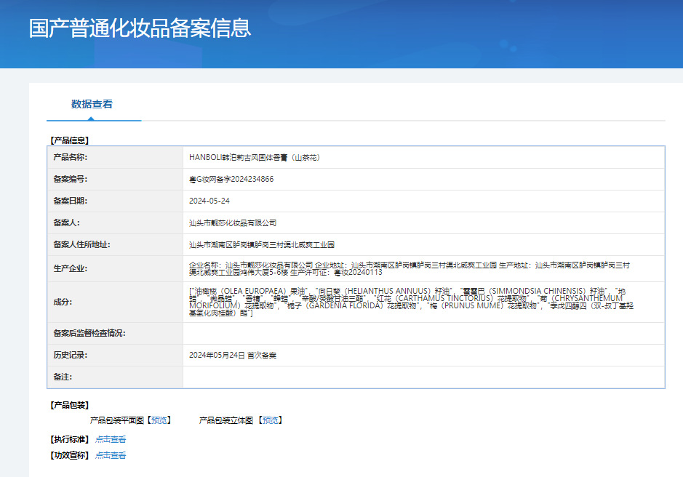Click the 国产普通化妆品备案信息 page title
Viewport: 683px width, 477px height.
(x=140, y=28)
